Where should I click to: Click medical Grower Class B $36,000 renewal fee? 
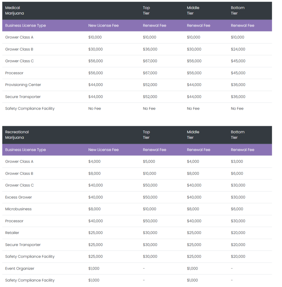click(150, 49)
